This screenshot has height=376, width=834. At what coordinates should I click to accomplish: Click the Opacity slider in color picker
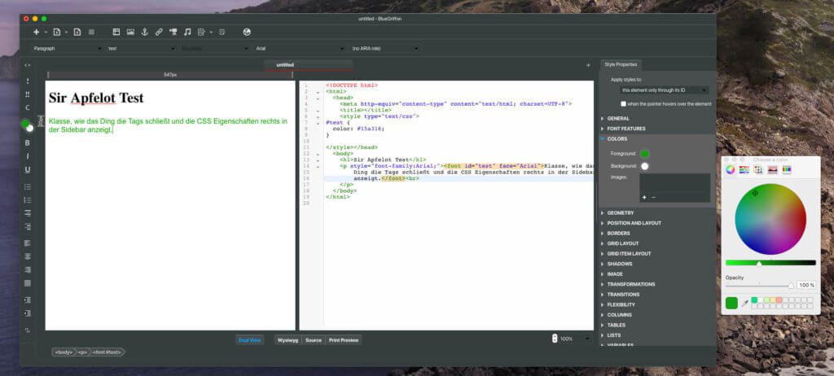pyautogui.click(x=760, y=286)
